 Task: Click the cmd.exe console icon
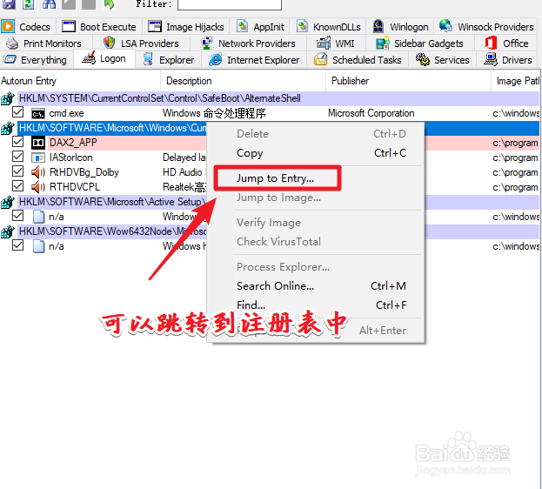point(38,114)
